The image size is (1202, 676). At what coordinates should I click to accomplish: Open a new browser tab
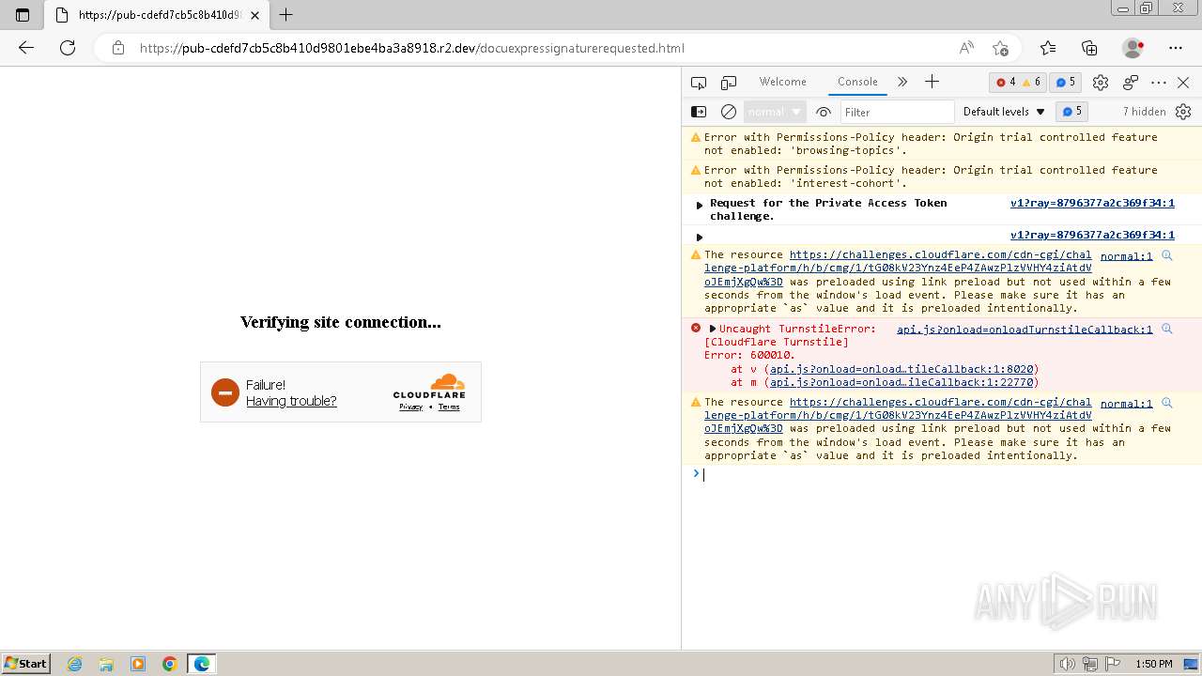[x=286, y=15]
